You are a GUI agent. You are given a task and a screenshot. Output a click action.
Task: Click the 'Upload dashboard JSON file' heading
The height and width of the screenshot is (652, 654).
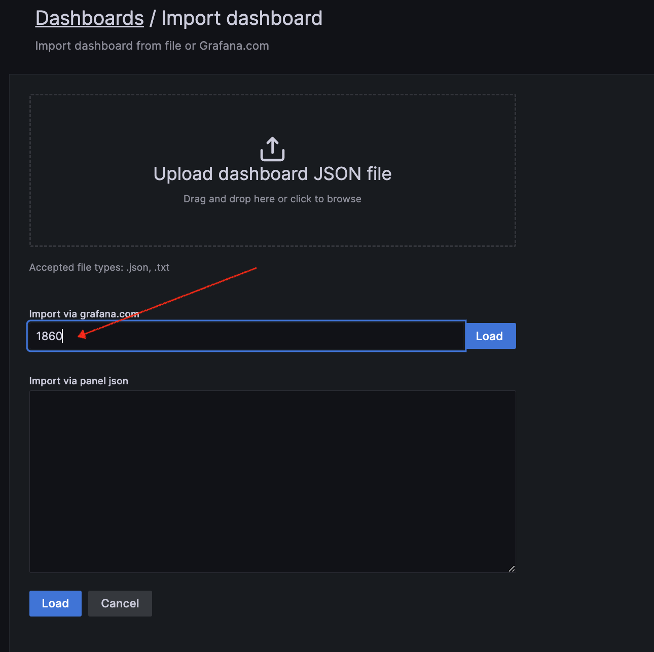(272, 174)
